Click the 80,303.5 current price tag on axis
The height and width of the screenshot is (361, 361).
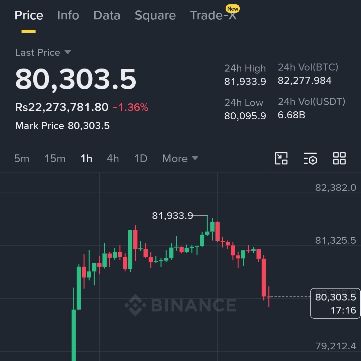tap(336, 303)
